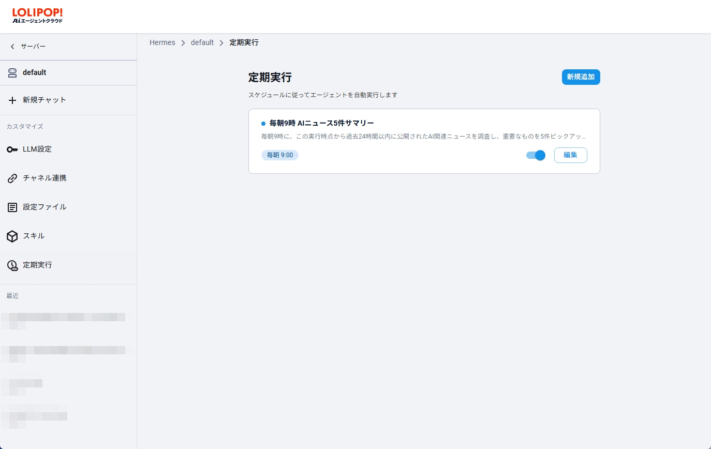711x449 pixels.
Task: Open 定期実行 in the sidebar
Action: click(x=37, y=265)
